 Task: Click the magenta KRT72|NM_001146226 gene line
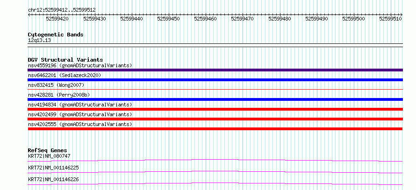215,183
